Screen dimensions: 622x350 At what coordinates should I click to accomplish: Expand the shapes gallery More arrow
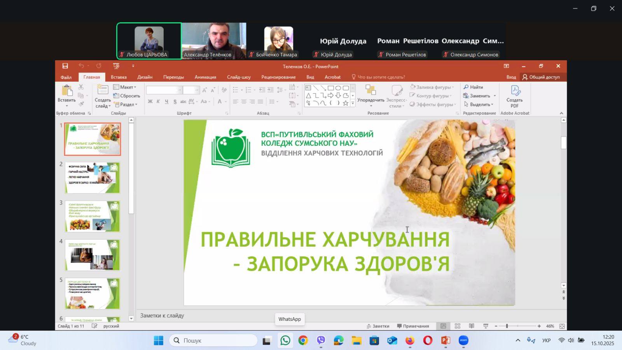pos(353,103)
